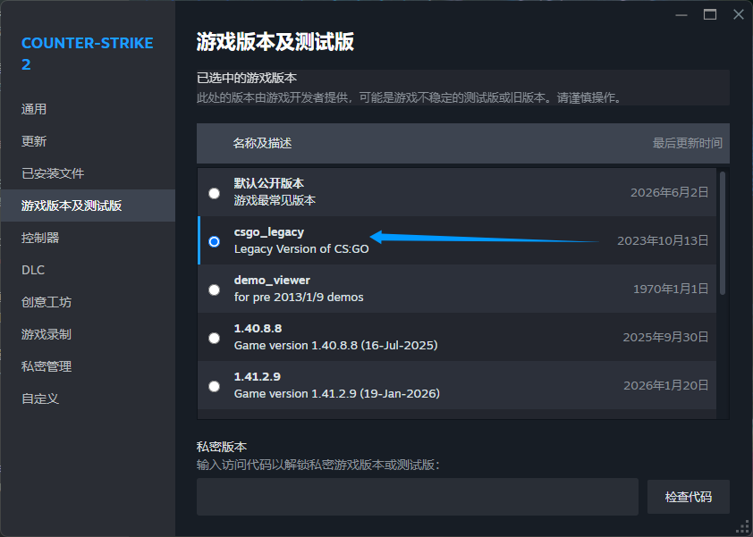Select the 默认公开版本 radio button
Viewport: 753px width, 537px height.
(x=214, y=193)
